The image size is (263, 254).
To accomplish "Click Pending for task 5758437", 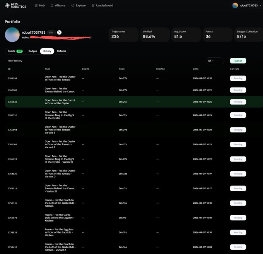I will (x=238, y=247).
